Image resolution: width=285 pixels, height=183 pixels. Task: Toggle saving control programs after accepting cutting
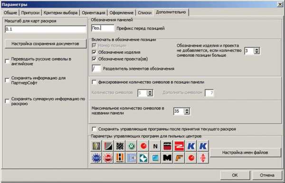click(x=94, y=129)
